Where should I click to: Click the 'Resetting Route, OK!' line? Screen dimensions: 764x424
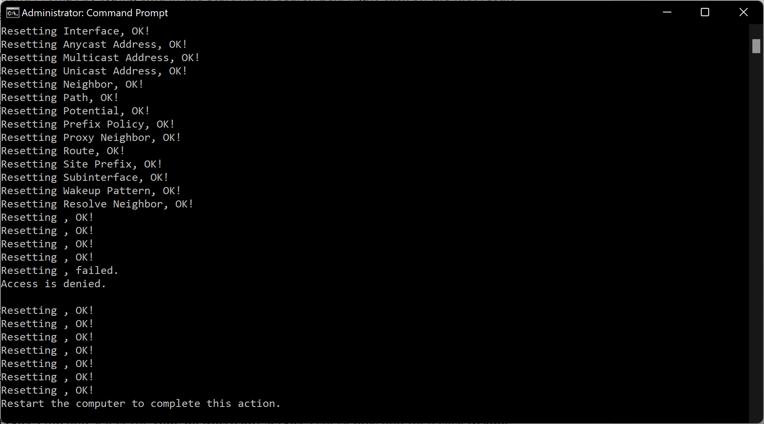pyautogui.click(x=63, y=151)
